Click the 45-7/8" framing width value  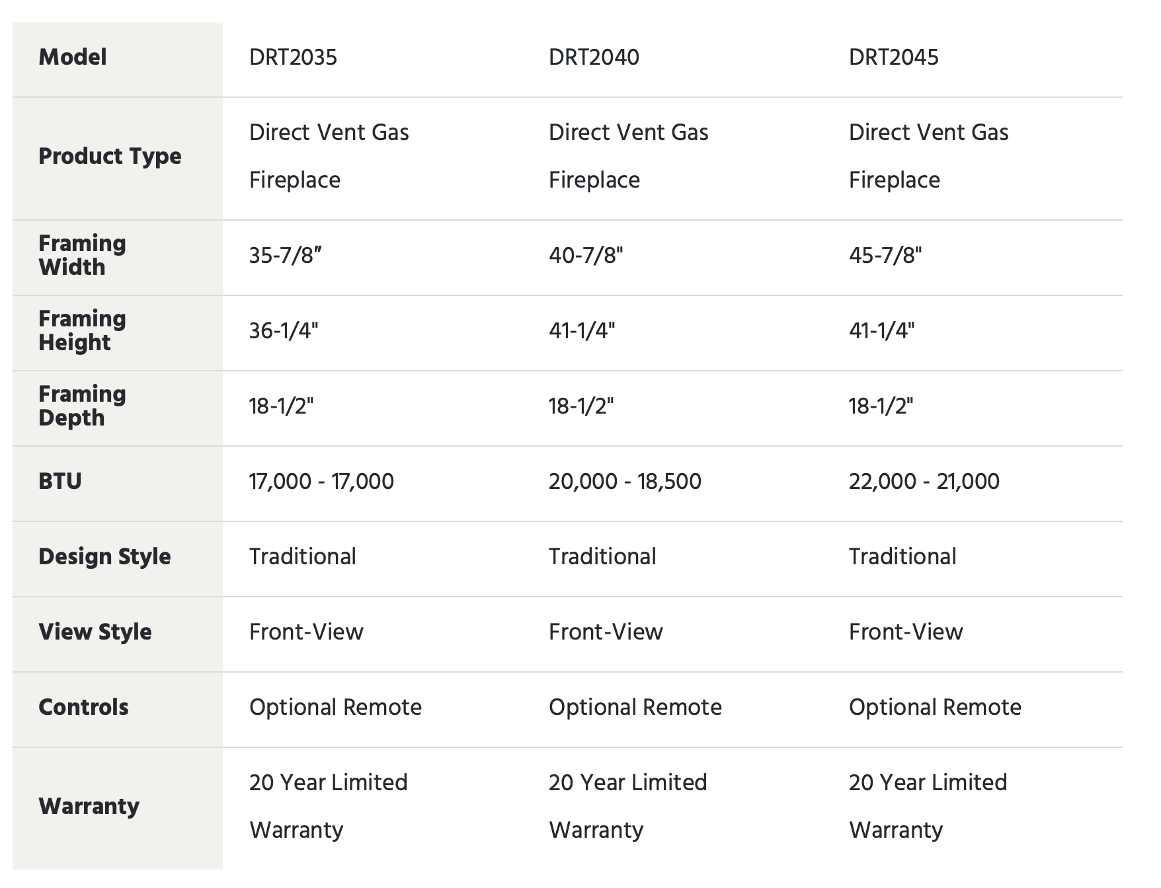pos(885,255)
